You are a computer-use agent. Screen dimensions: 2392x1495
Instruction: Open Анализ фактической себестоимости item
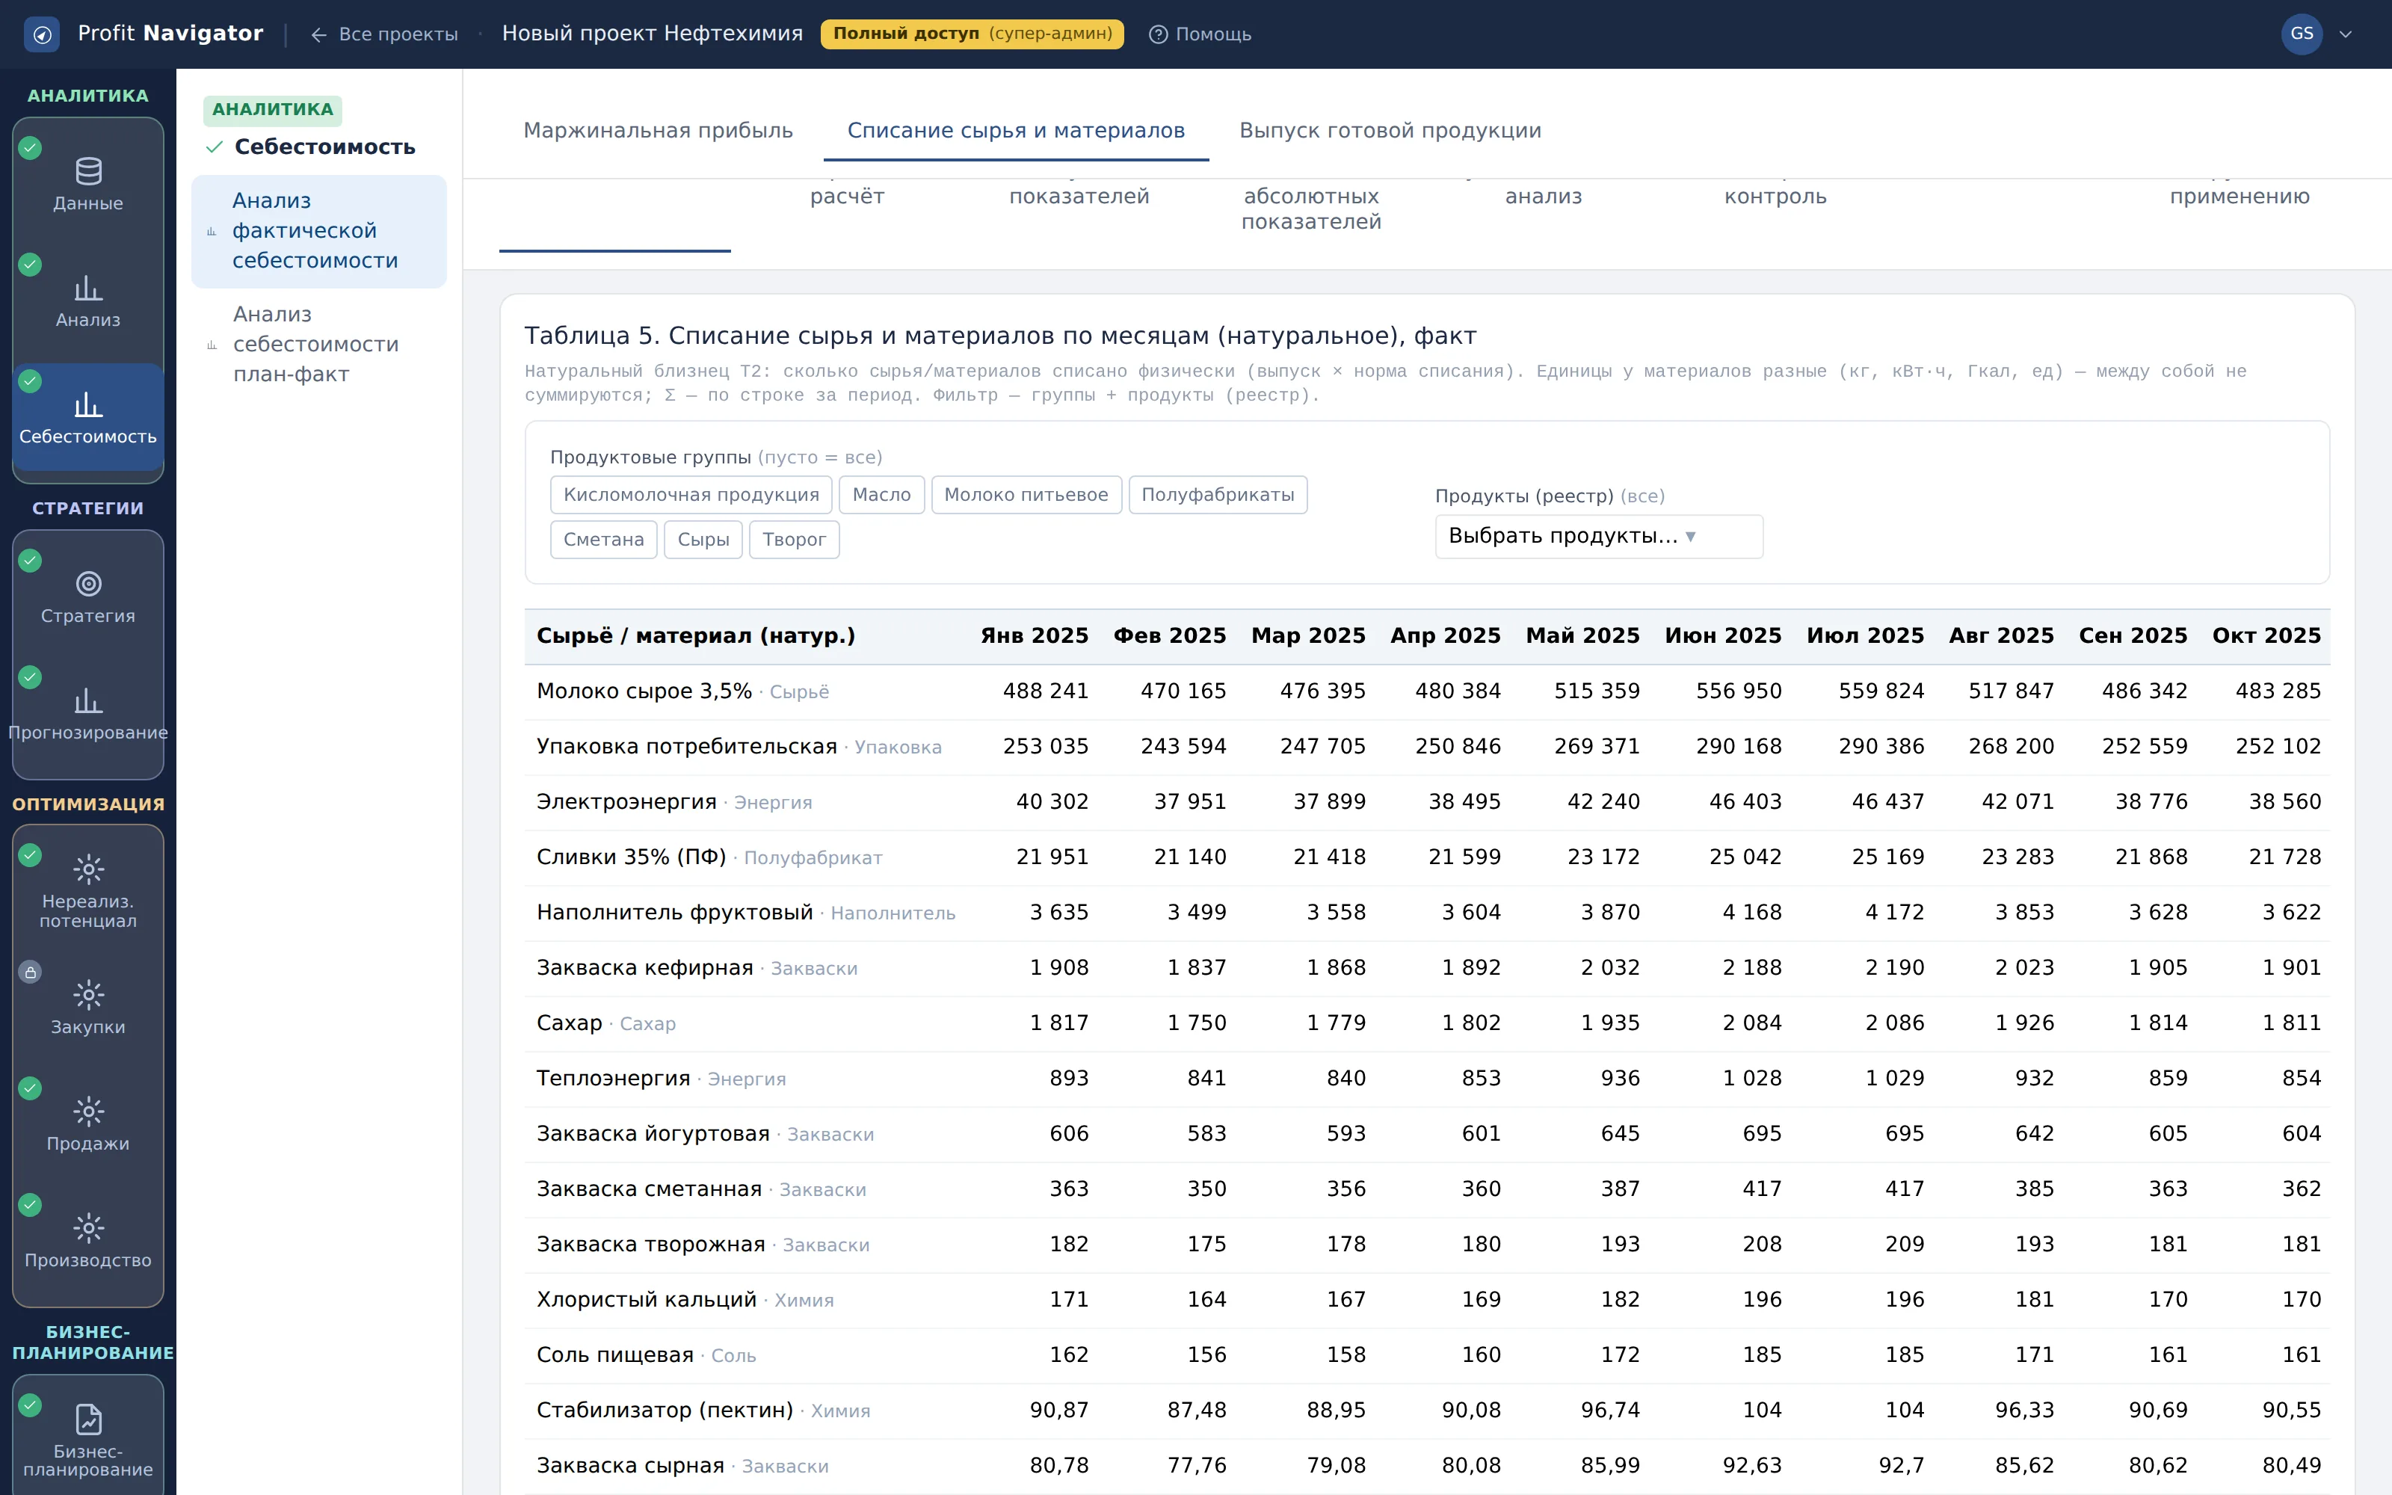click(318, 232)
